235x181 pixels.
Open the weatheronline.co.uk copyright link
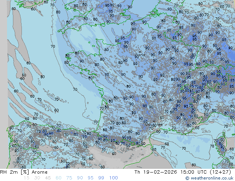pyautogui.click(x=210, y=178)
